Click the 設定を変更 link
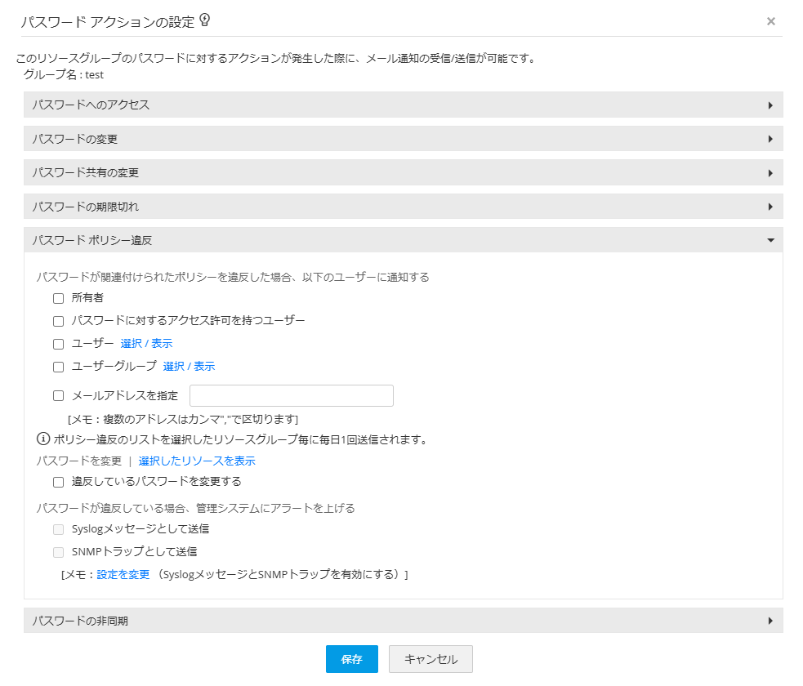803x686 pixels. click(x=123, y=575)
